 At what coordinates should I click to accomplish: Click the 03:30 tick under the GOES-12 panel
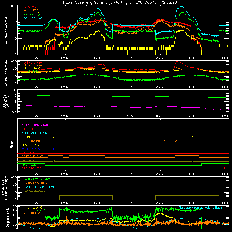pyautogui.click(x=160, y=116)
